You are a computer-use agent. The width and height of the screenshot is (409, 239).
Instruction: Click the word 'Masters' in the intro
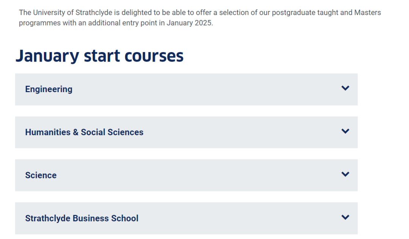point(367,12)
